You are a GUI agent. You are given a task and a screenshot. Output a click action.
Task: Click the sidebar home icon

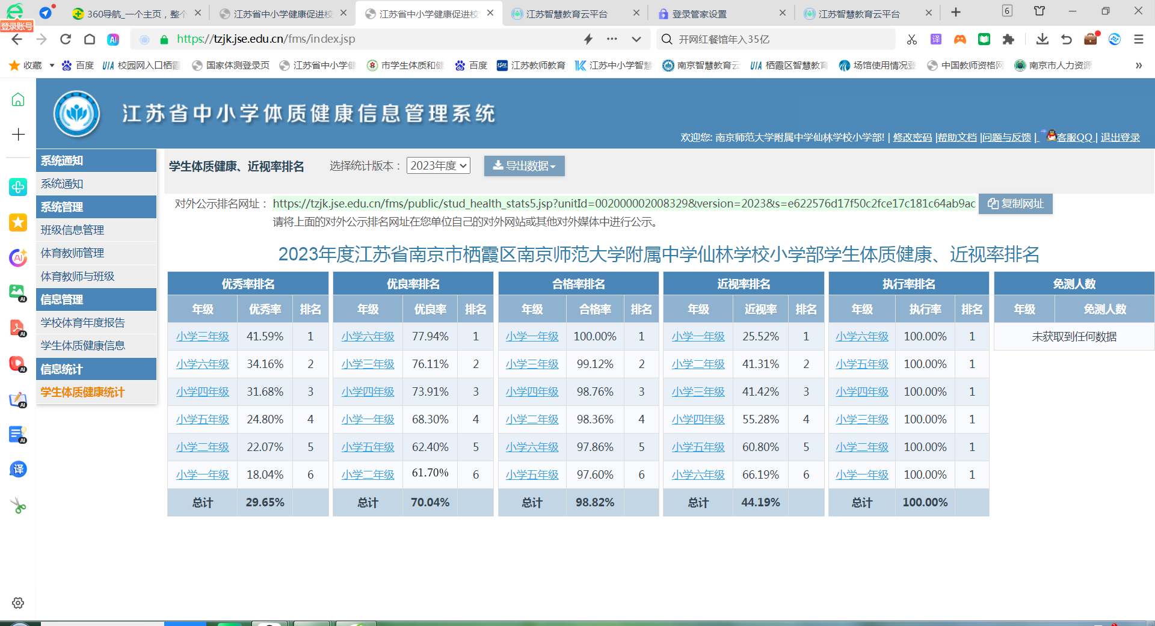point(18,99)
